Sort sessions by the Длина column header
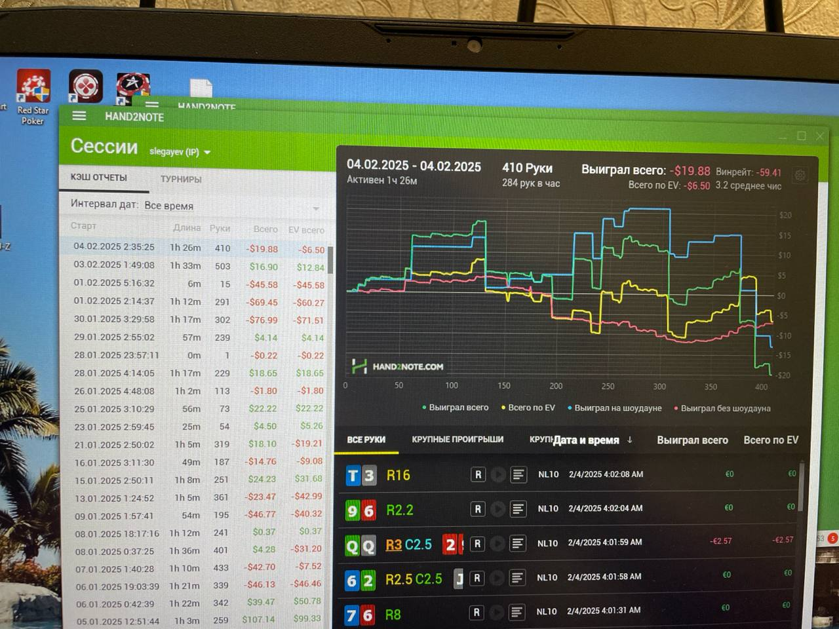The height and width of the screenshot is (629, 839). 187,227
